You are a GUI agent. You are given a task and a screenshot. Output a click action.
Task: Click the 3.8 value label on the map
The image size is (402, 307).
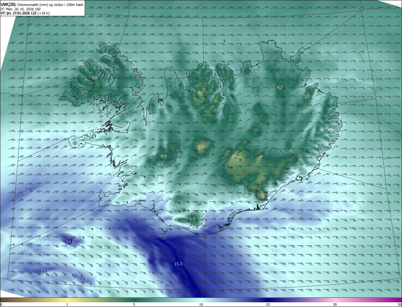coord(307,96)
